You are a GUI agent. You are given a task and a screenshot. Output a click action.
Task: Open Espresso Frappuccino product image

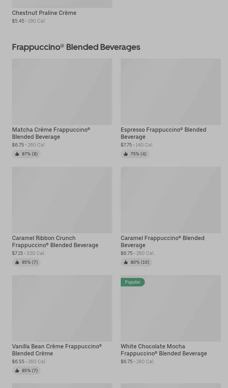pos(171,92)
